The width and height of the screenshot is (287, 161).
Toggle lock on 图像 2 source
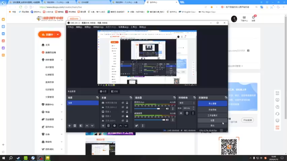127,116
